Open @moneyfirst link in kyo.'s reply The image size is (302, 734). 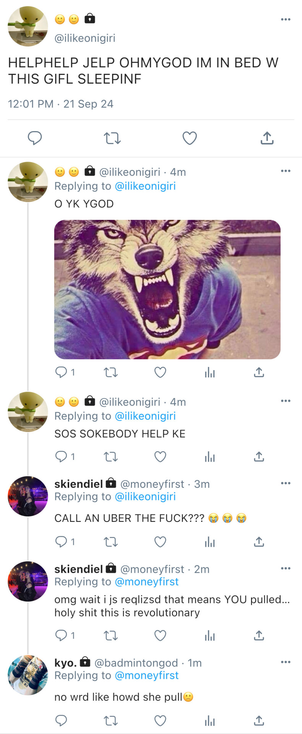tap(147, 676)
